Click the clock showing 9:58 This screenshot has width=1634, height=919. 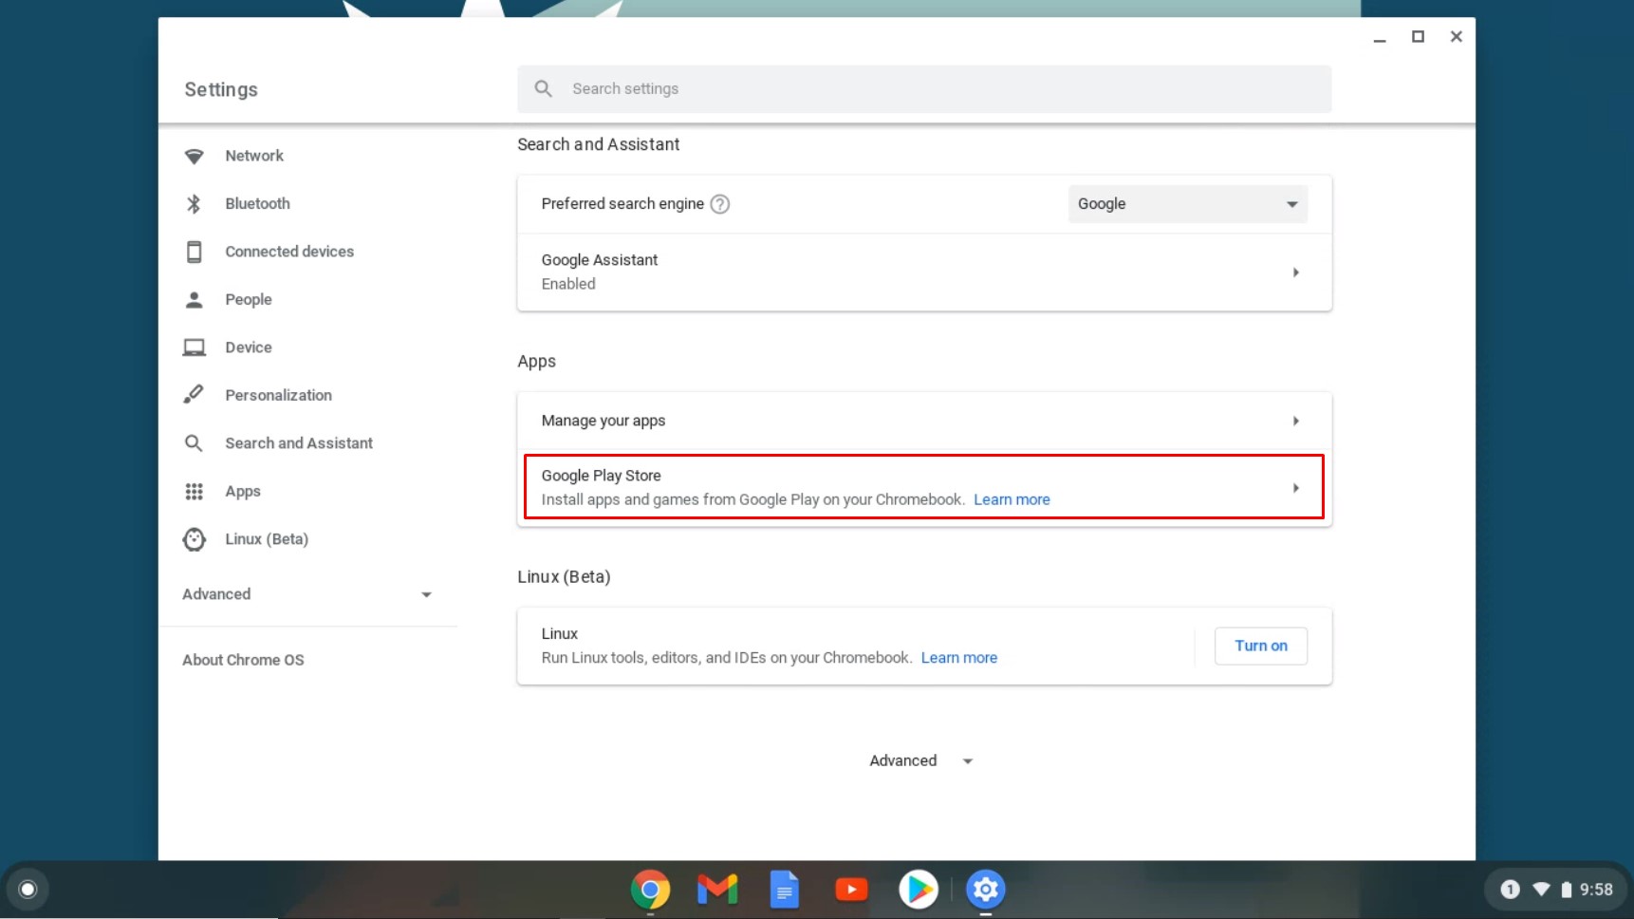point(1596,890)
